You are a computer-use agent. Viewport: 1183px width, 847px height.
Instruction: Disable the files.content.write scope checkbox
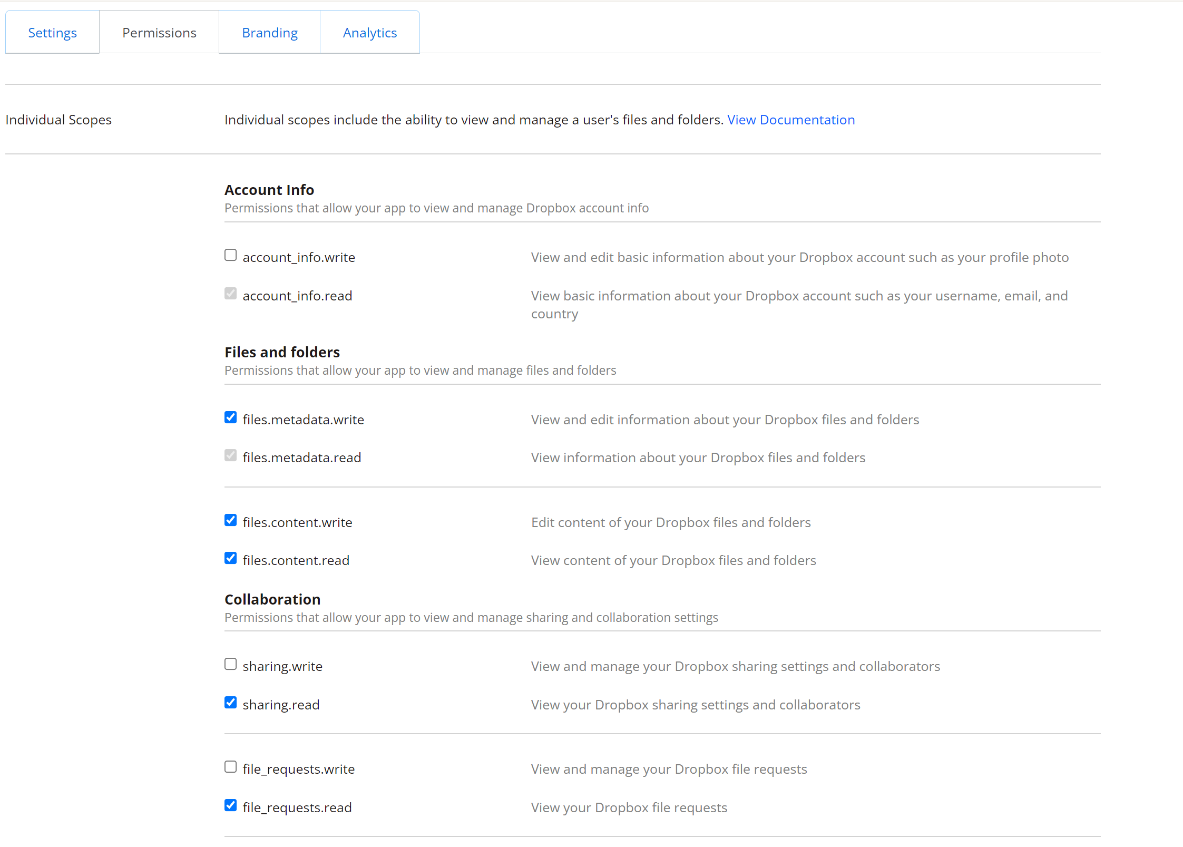(x=230, y=520)
